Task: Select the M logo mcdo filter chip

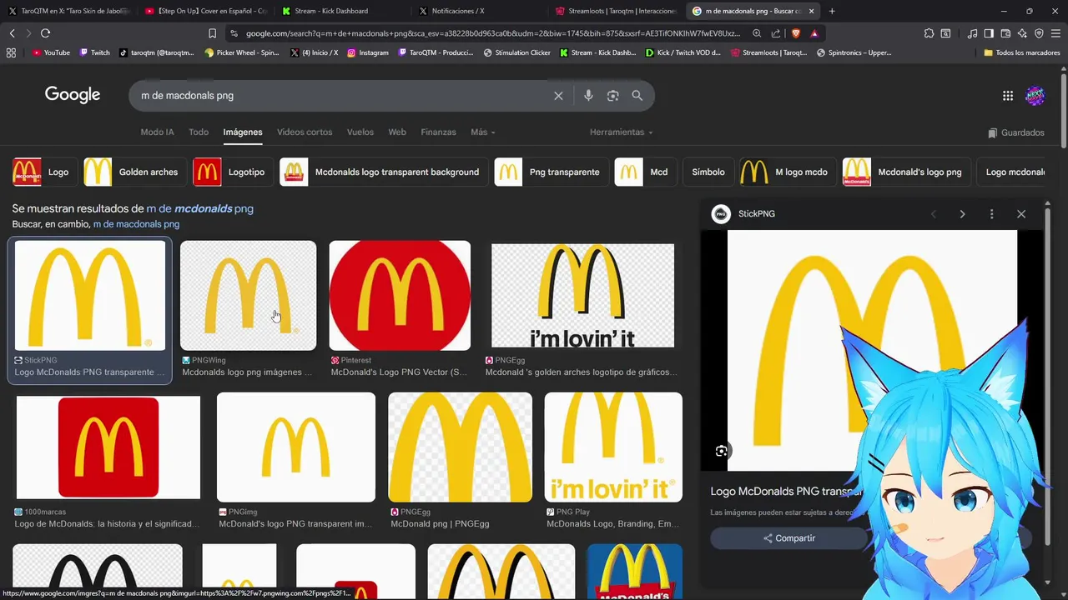Action: pos(787,172)
